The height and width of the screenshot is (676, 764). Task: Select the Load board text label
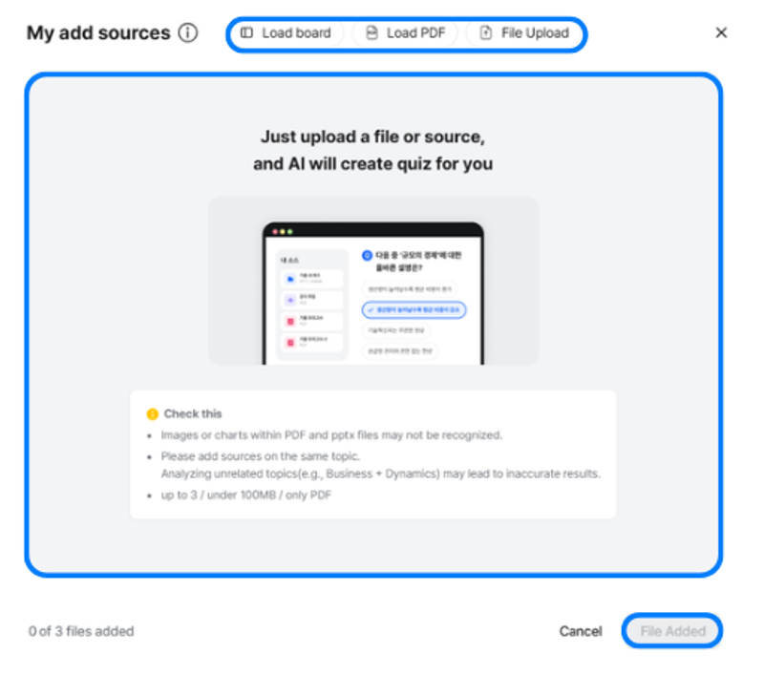[296, 33]
